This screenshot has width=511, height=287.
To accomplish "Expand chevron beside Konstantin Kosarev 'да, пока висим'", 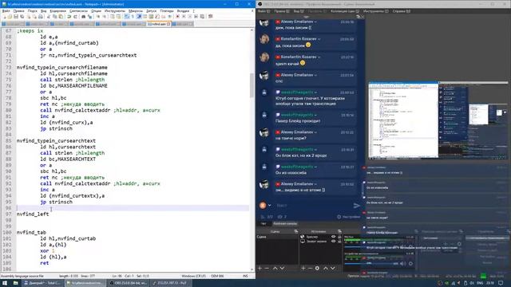I will coord(319,39).
